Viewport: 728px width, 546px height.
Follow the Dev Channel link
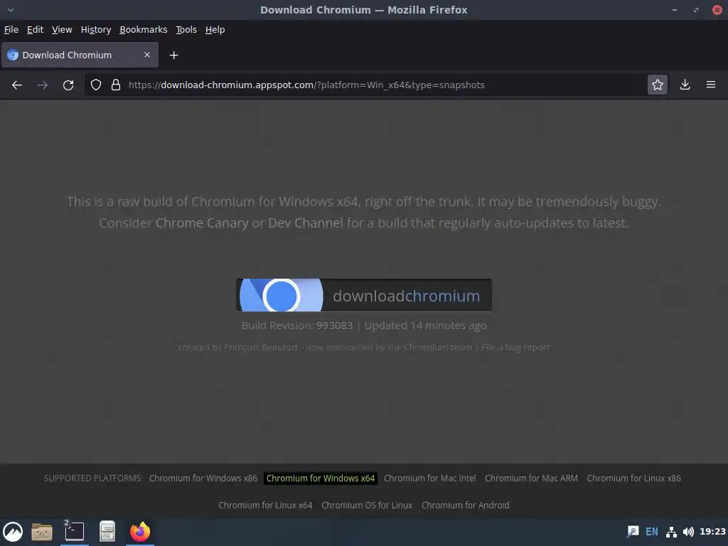tap(306, 223)
